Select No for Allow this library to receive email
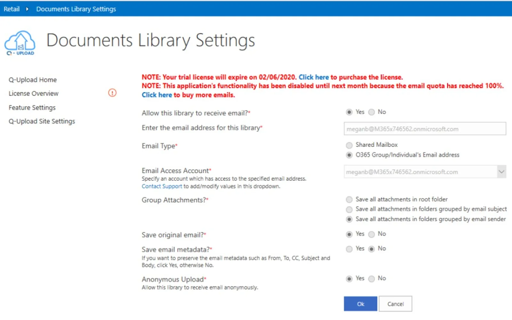This screenshot has height=320, width=512. 372,112
